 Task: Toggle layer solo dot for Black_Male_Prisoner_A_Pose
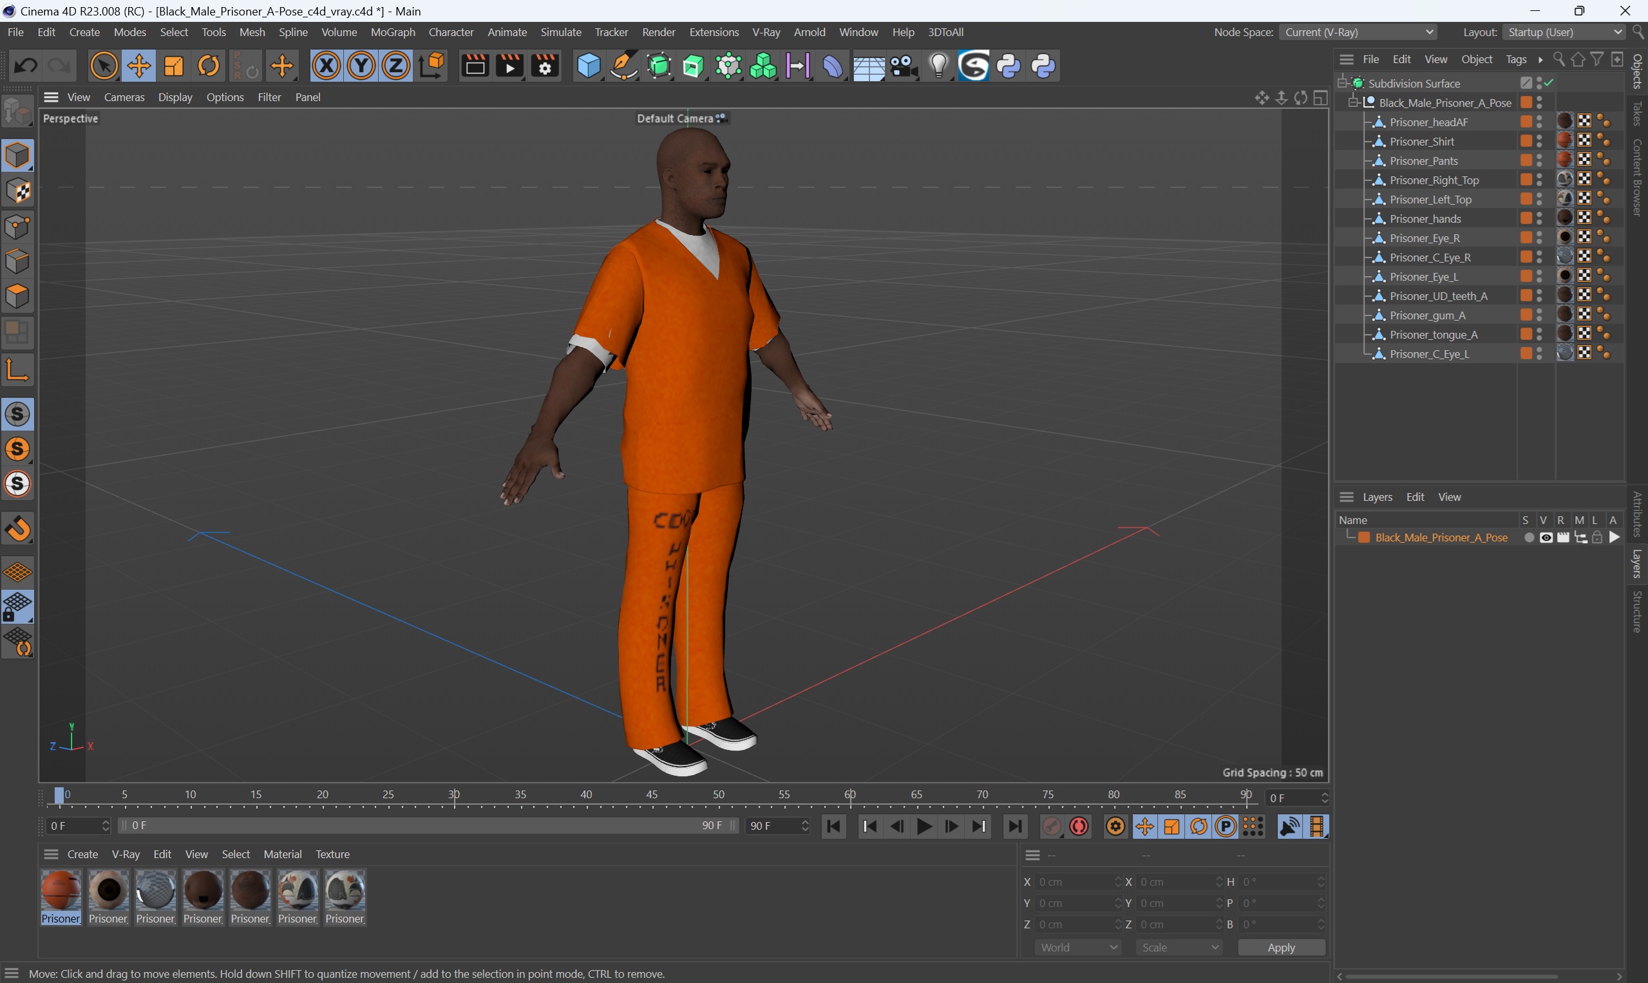pyautogui.click(x=1529, y=537)
